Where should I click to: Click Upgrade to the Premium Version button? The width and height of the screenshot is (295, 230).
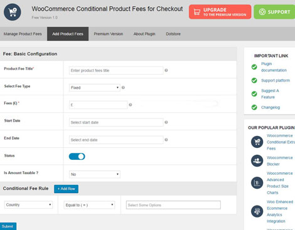(x=220, y=12)
